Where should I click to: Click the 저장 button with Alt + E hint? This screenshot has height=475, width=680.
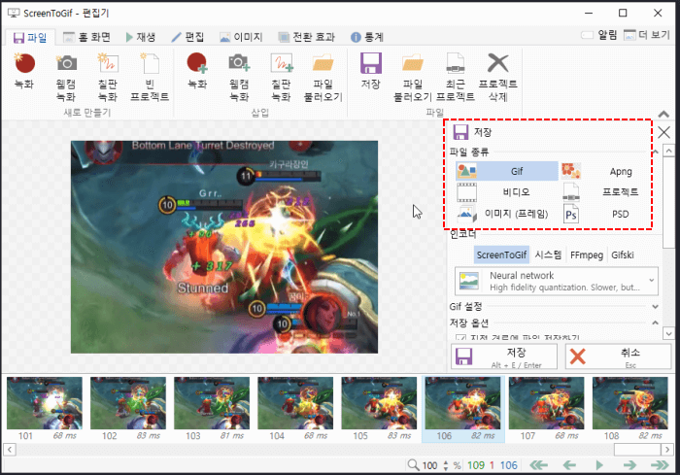(504, 356)
